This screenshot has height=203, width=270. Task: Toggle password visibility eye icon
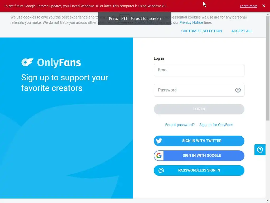tap(238, 90)
